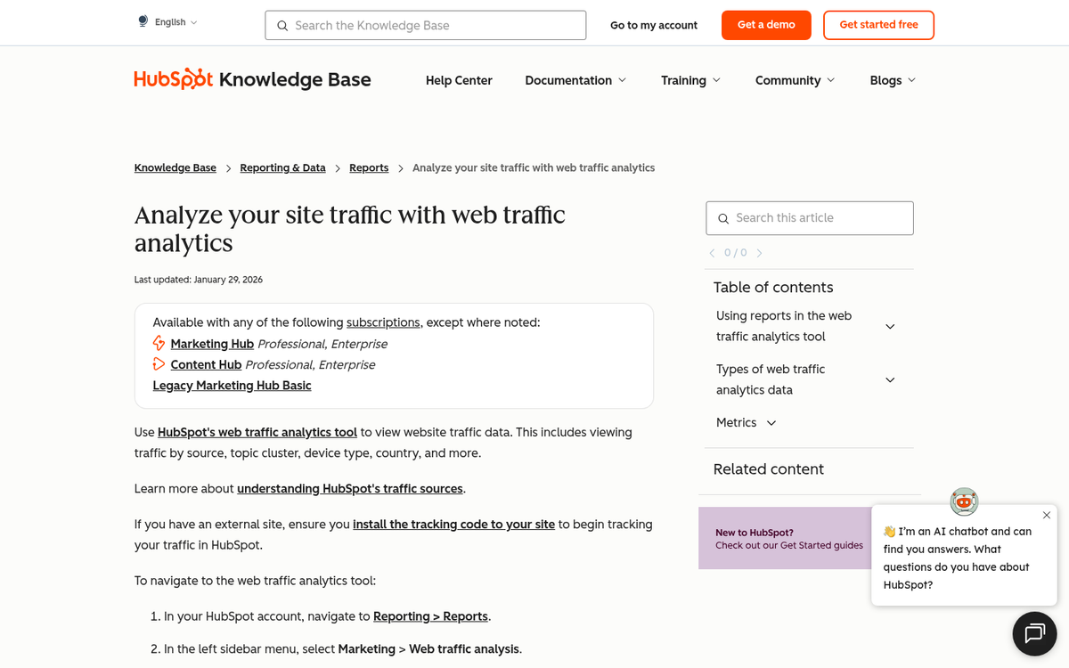Click the language globe icon near English
The height and width of the screenshot is (668, 1069).
[x=141, y=20]
